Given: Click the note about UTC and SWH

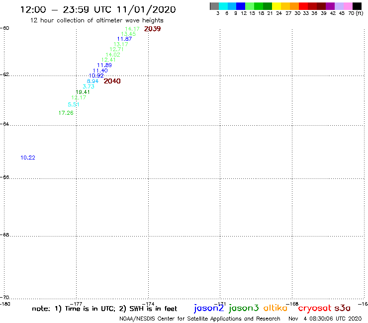Looking at the screenshot, I should [104, 309].
